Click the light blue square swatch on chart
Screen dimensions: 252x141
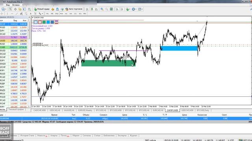(x=48, y=22)
